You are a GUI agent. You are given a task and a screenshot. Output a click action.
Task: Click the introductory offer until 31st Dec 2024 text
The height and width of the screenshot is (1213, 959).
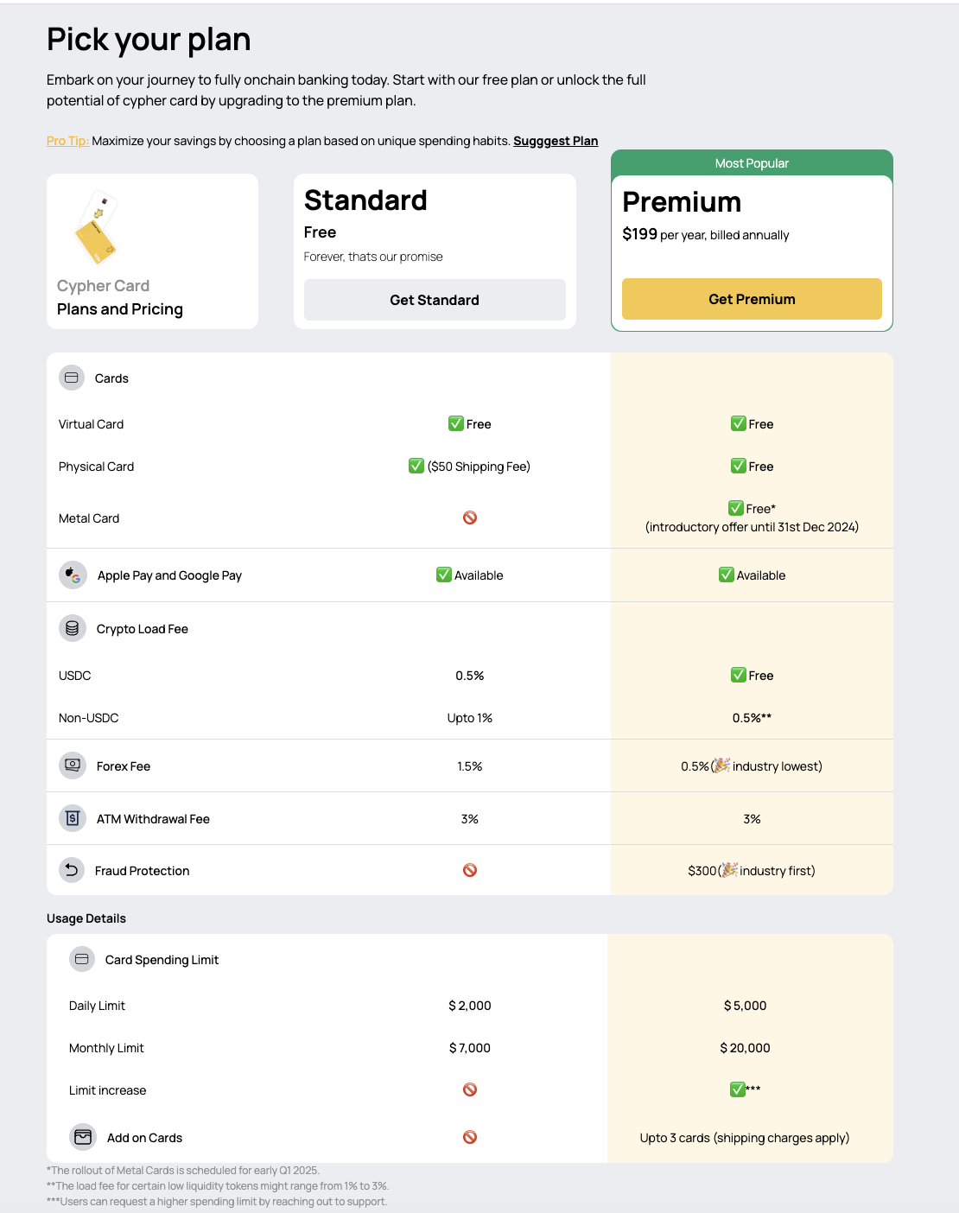(752, 527)
